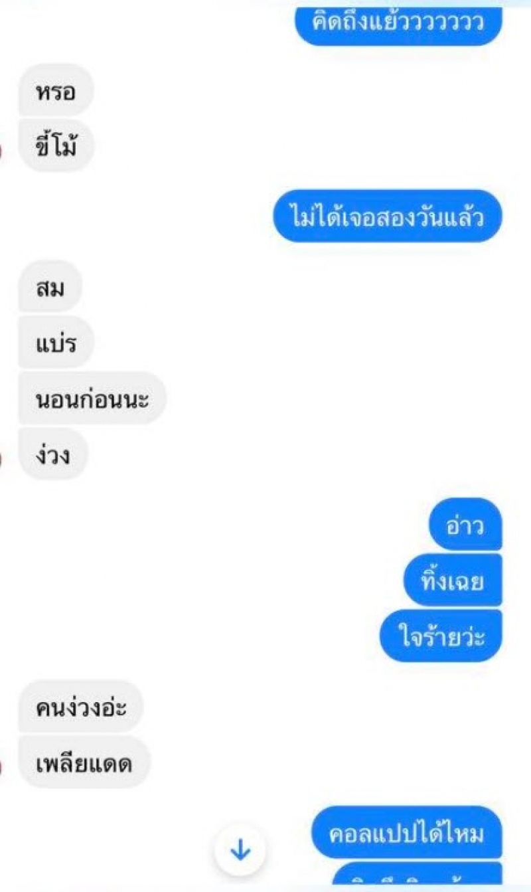The height and width of the screenshot is (892, 531).
Task: Tap the received message ขี้โม้
Action: [x=56, y=145]
